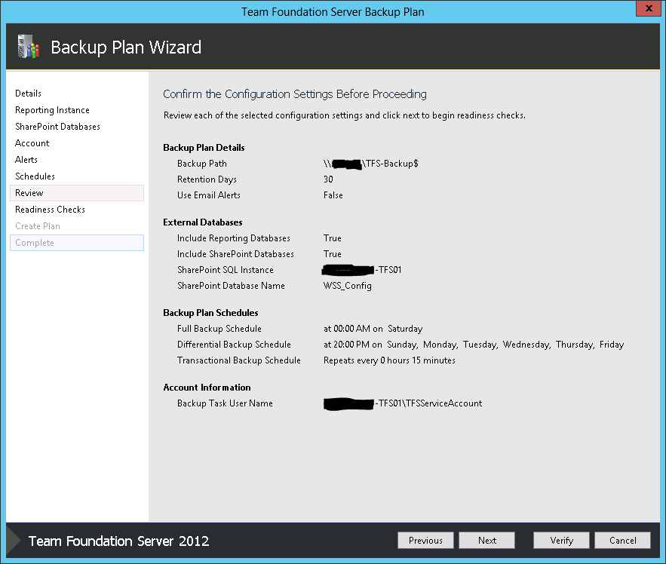Click the Backup Plan Wizard banner title
The image size is (666, 564).
pos(126,48)
